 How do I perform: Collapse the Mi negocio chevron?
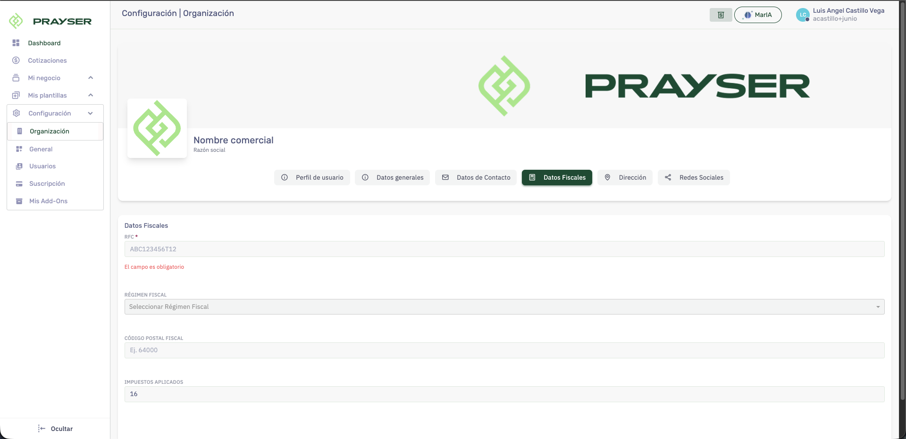click(x=91, y=78)
